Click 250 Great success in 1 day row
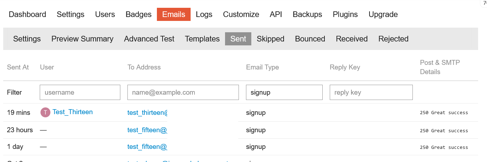The image size is (487, 162). point(444,147)
